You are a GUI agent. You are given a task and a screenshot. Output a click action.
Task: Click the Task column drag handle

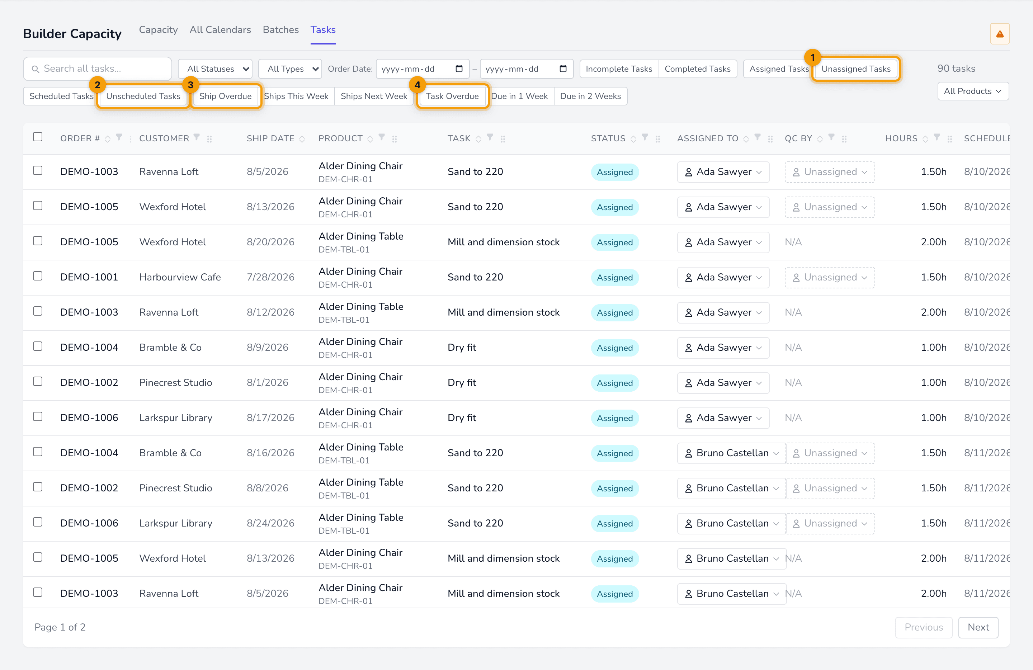tap(503, 139)
